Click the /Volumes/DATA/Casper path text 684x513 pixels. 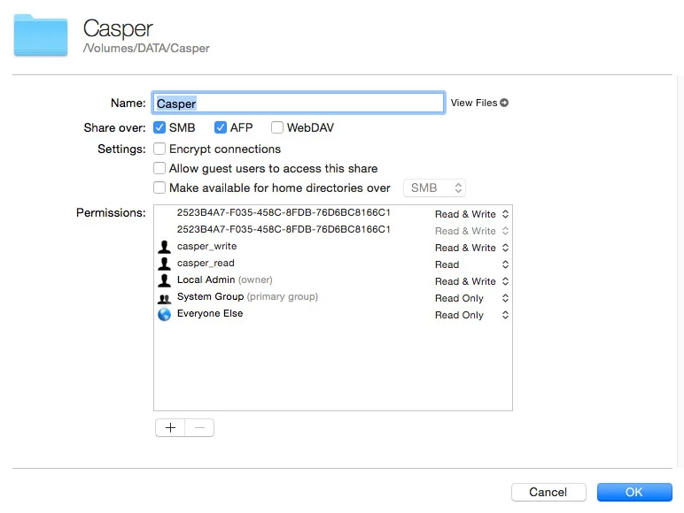146,48
